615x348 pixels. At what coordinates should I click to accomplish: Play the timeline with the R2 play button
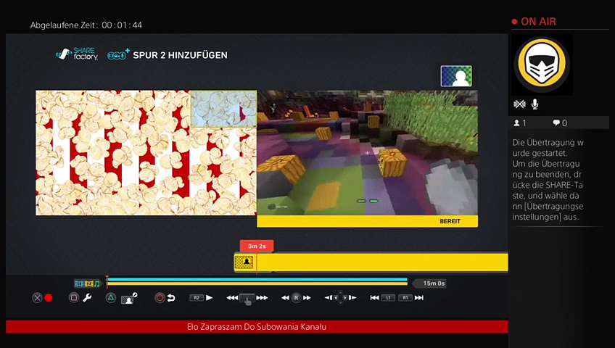(x=202, y=298)
